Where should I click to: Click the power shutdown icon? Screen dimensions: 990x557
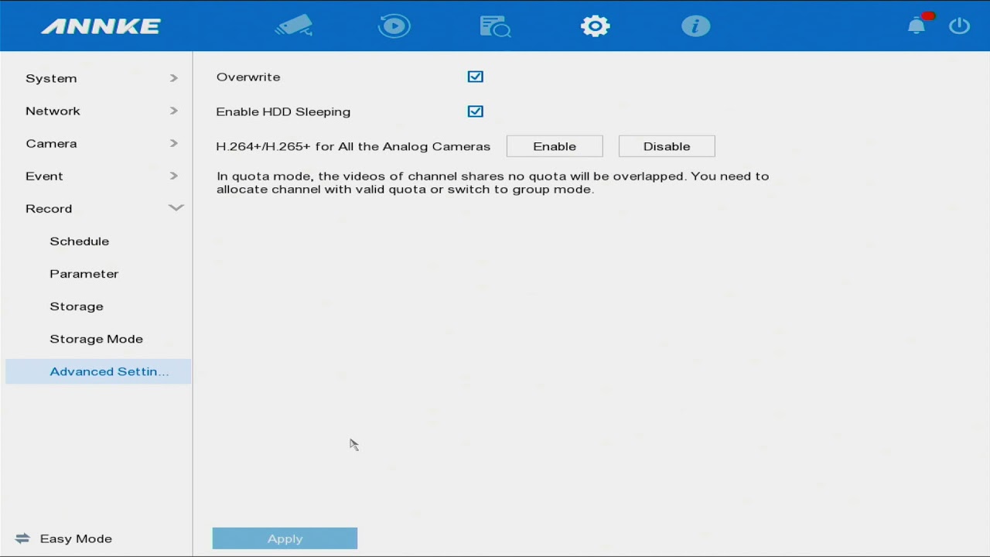(x=959, y=26)
